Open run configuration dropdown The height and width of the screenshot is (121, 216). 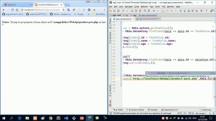tap(163, 11)
